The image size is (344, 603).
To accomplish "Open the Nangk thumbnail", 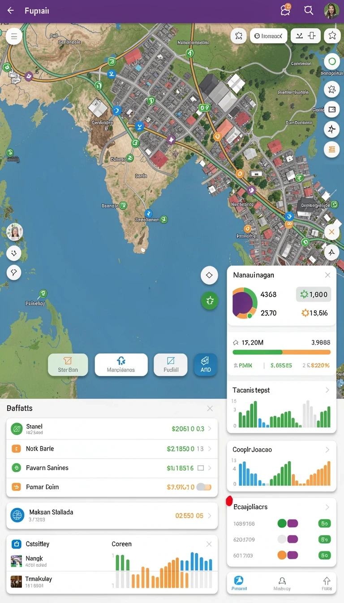I will click(17, 561).
